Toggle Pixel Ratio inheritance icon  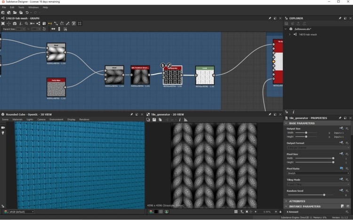coord(342,168)
